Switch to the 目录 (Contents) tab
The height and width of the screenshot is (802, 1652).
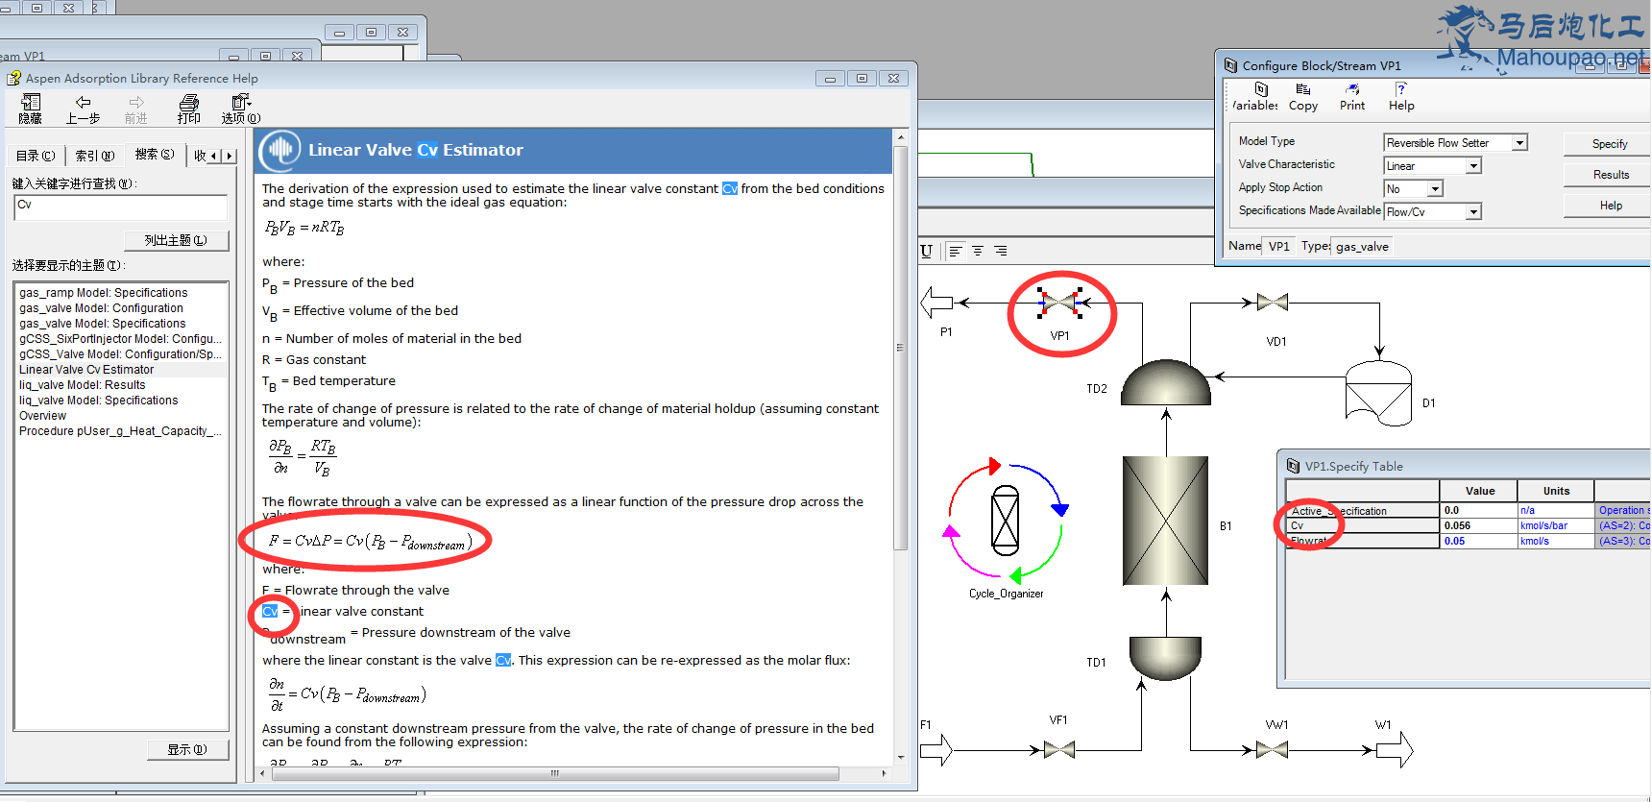coord(36,156)
